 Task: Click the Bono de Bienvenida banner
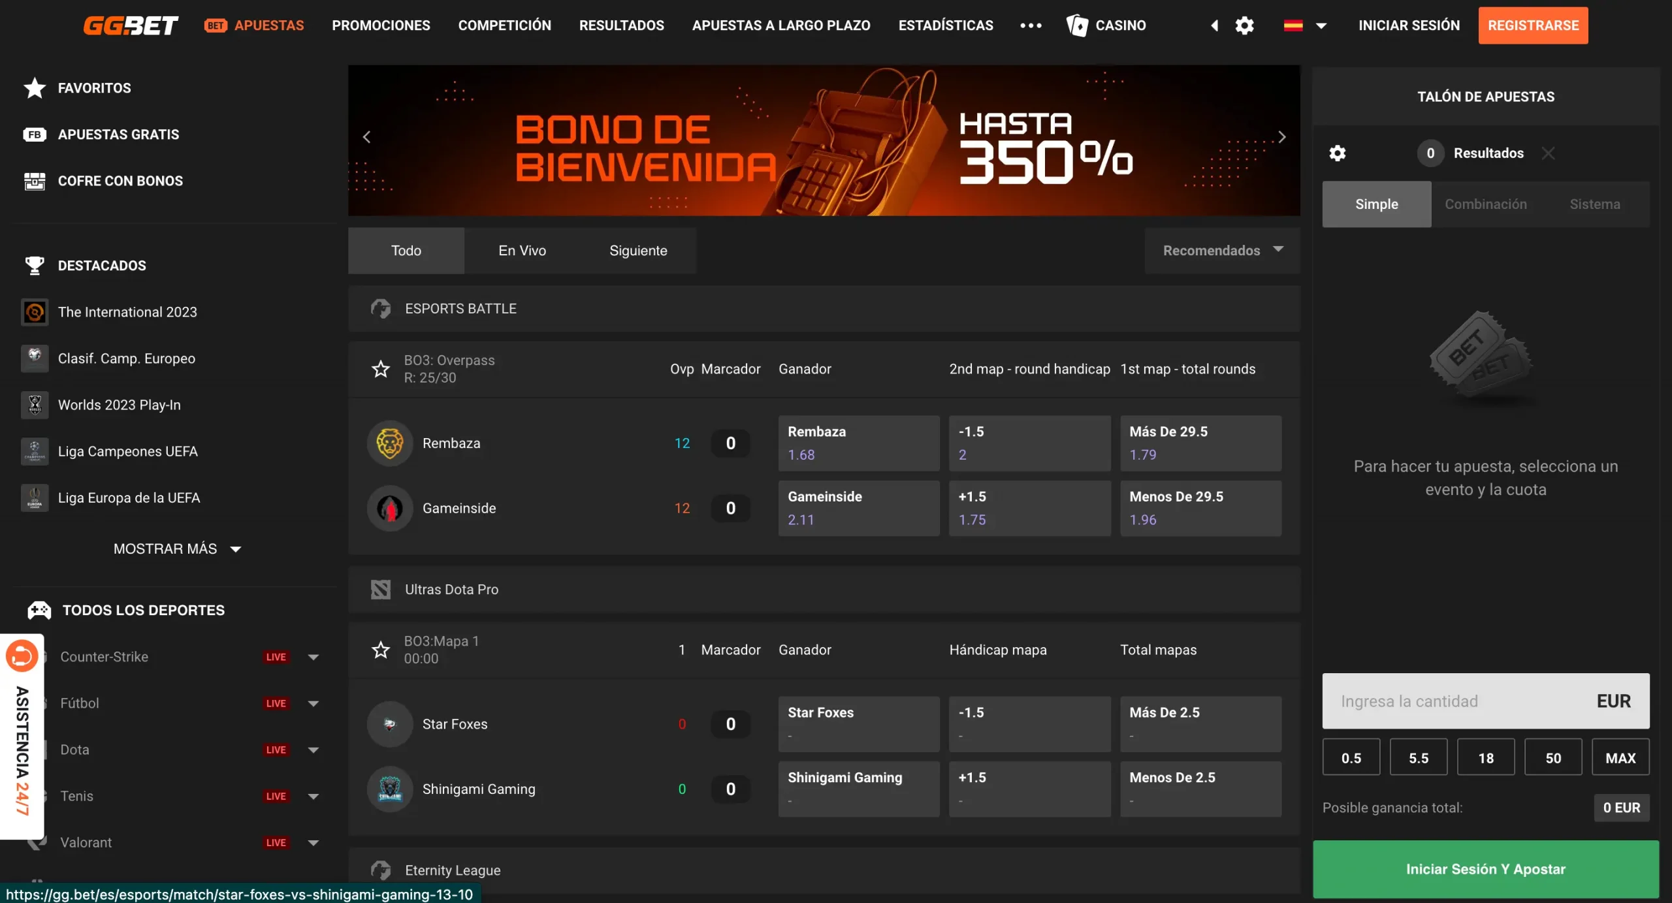click(x=824, y=140)
